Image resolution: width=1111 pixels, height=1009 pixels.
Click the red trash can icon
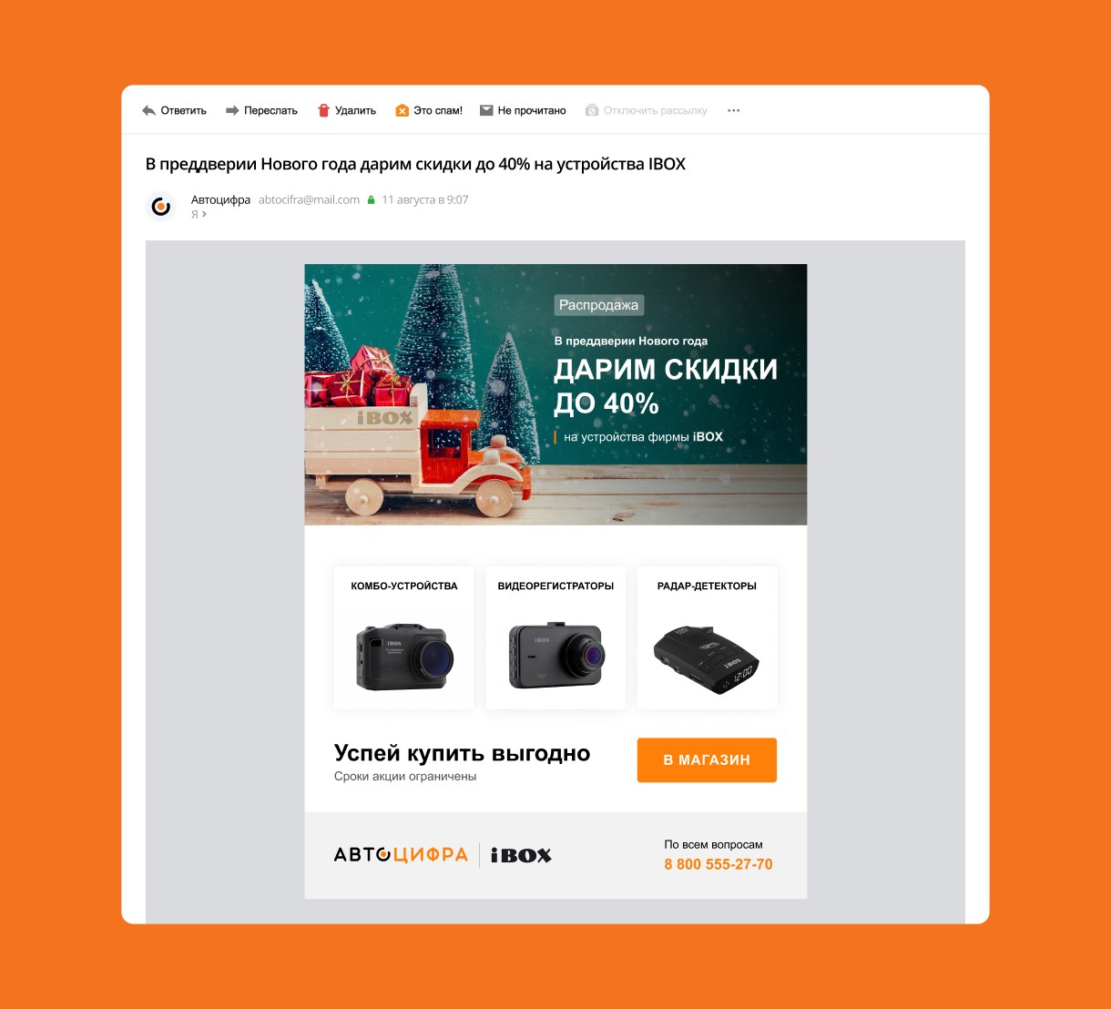[x=323, y=110]
